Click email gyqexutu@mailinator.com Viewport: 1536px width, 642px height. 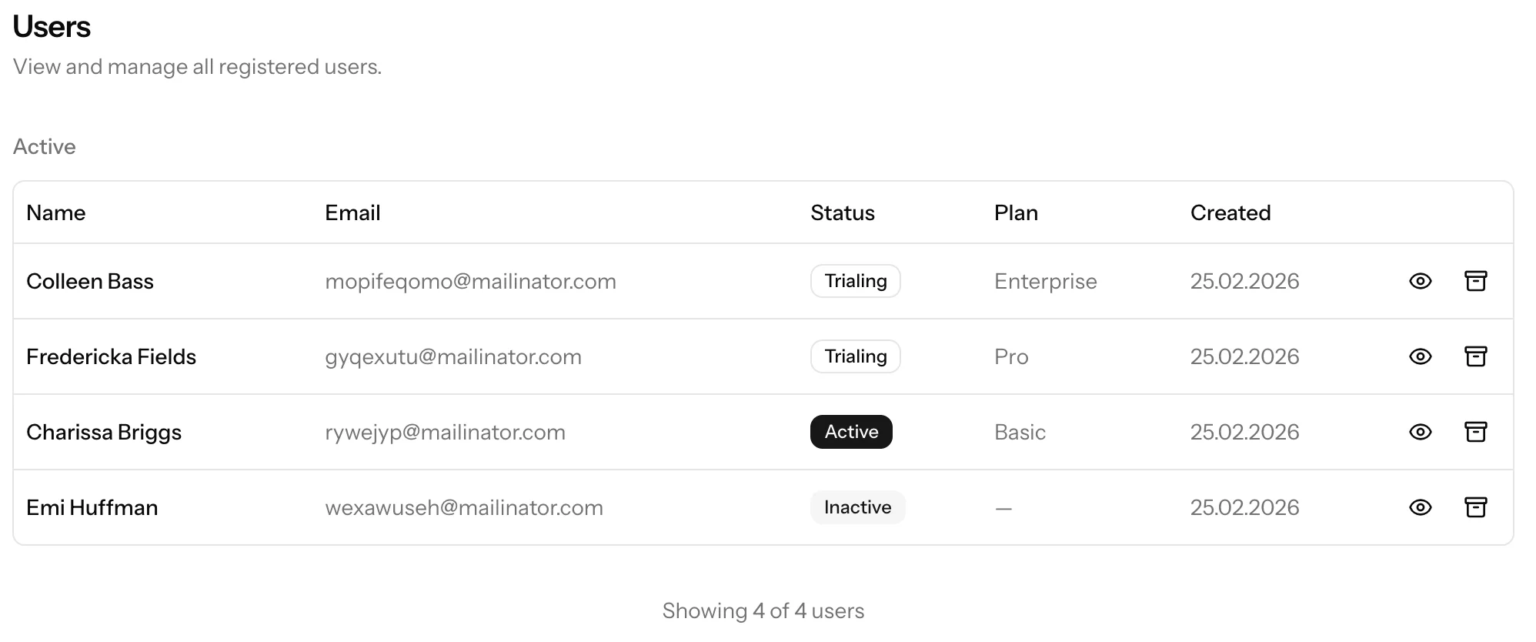click(x=453, y=356)
